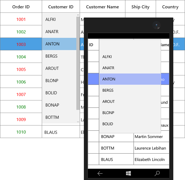Select BONAP in desktop dropdown list
The height and width of the screenshot is (180, 185).
click(x=59, y=105)
